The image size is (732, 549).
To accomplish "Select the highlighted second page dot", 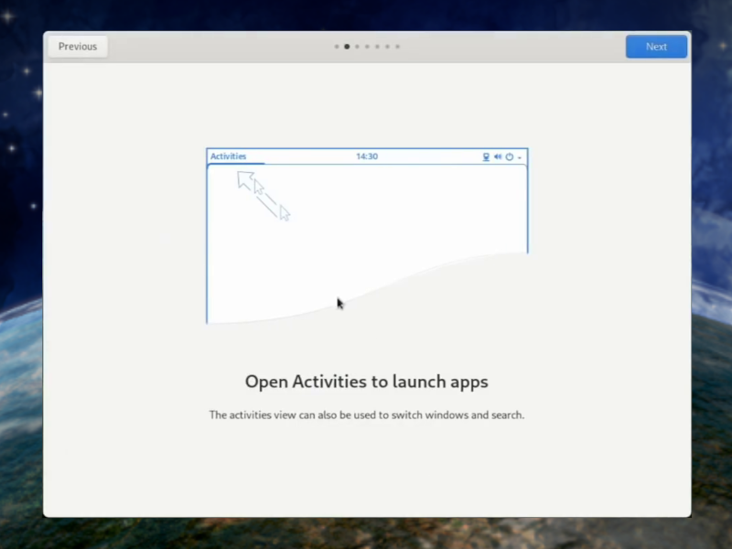I will (347, 46).
